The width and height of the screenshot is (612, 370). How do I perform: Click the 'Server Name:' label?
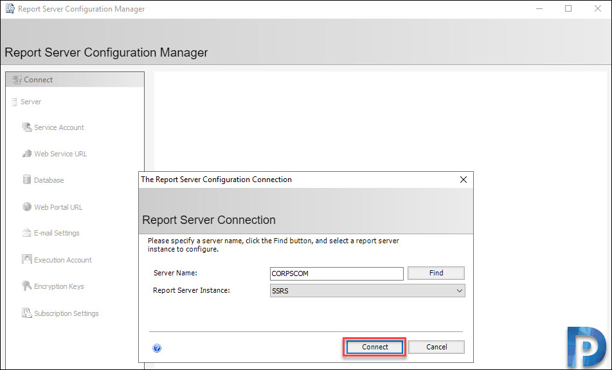tap(175, 273)
